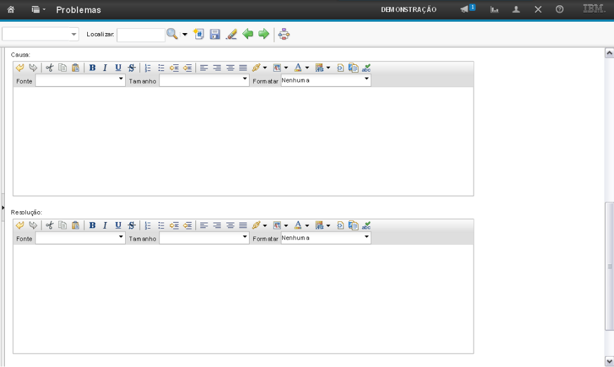Open the search options arrow next to magnifier

point(185,34)
